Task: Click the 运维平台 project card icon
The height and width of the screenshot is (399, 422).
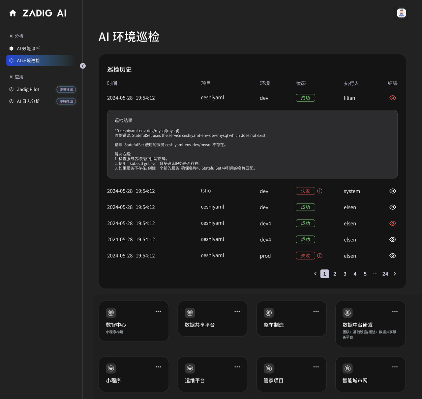Action: point(190,368)
